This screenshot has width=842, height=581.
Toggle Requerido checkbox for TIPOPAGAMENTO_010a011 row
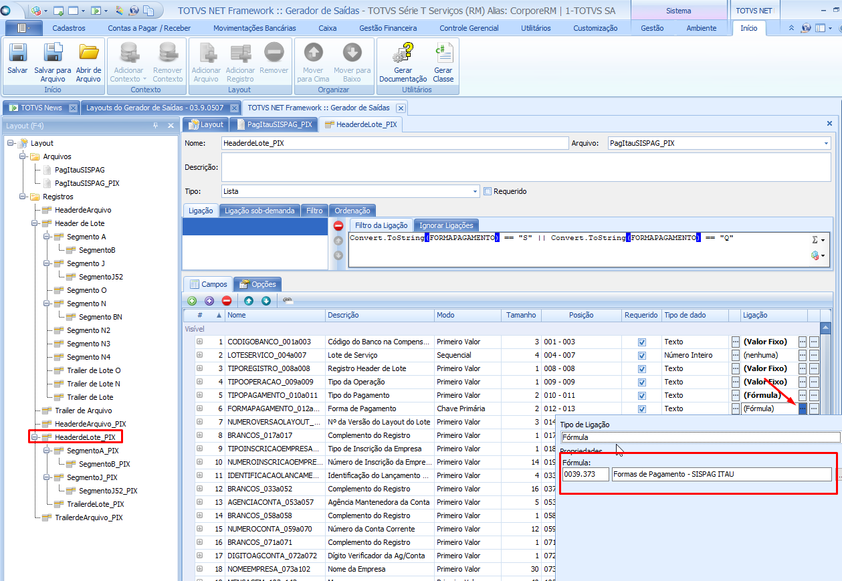(x=642, y=395)
